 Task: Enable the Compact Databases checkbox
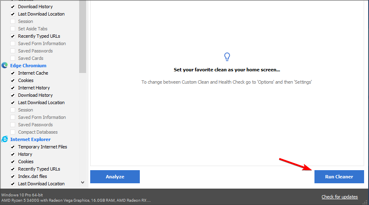click(x=13, y=132)
